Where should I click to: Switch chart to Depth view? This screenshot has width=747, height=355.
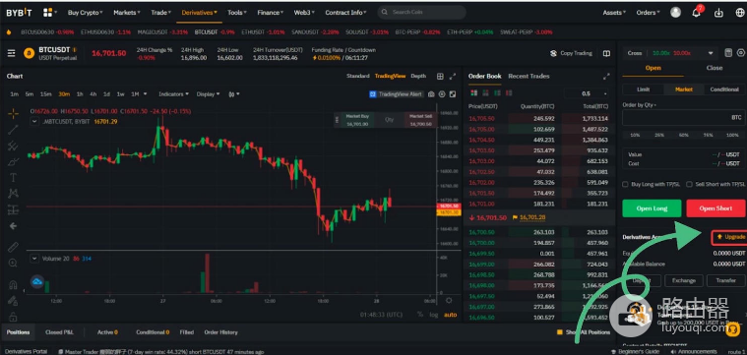[418, 76]
